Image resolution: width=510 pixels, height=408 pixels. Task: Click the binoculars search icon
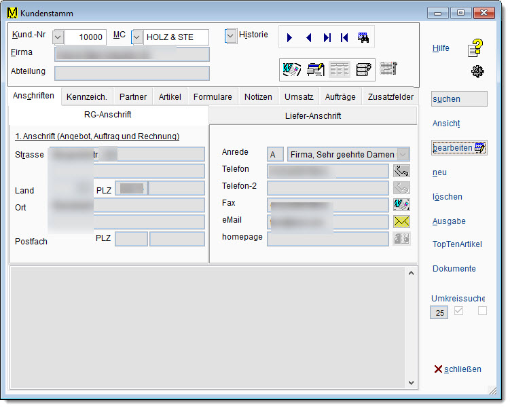(363, 38)
